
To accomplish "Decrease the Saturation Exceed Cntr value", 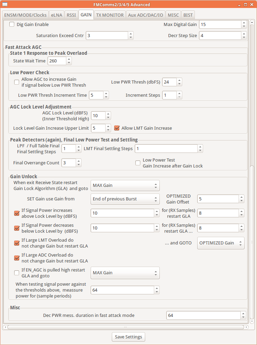I will (x=131, y=38).
